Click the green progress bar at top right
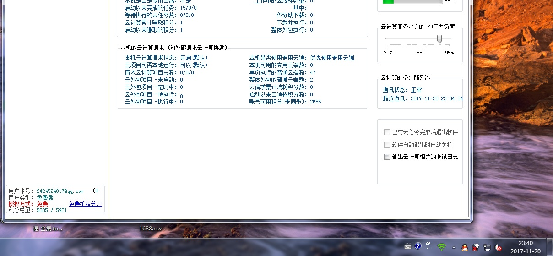 412,1
